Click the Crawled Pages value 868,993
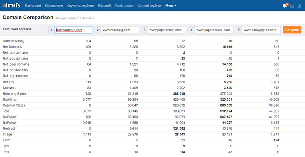This screenshot has width=305, height=157. [x=226, y=105]
